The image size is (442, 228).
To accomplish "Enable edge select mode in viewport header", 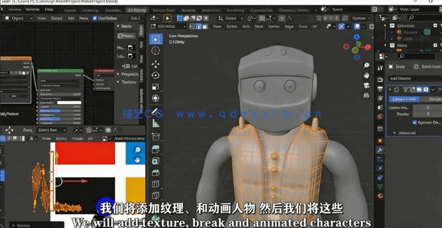I will (x=199, y=26).
